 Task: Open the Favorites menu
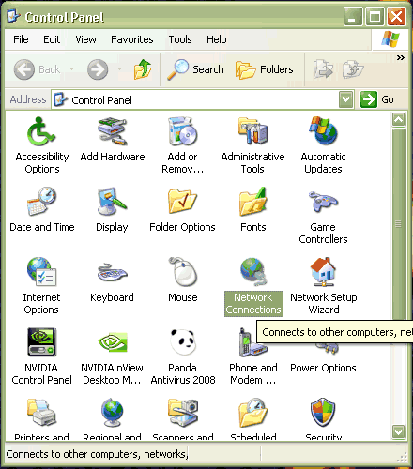point(132,39)
